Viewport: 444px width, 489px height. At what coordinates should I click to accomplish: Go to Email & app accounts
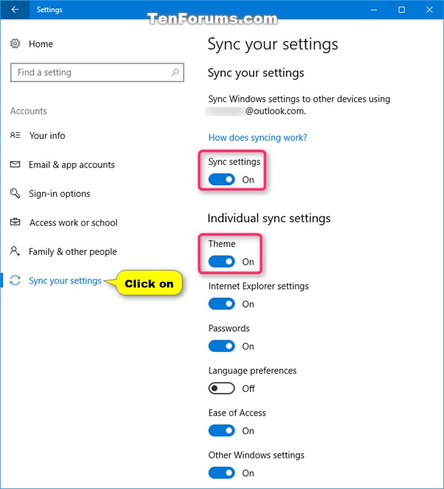coord(72,165)
